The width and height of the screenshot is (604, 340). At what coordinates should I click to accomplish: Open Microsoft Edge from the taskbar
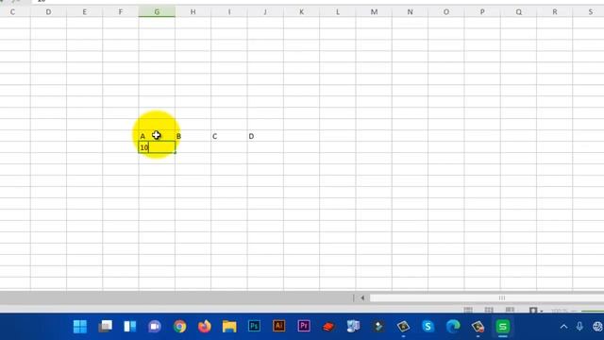pos(453,327)
